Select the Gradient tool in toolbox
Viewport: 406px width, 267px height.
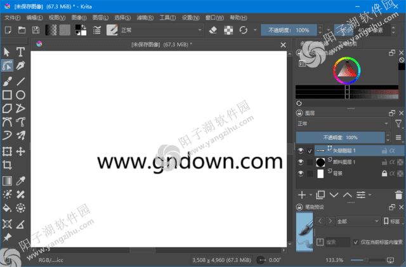point(7,181)
